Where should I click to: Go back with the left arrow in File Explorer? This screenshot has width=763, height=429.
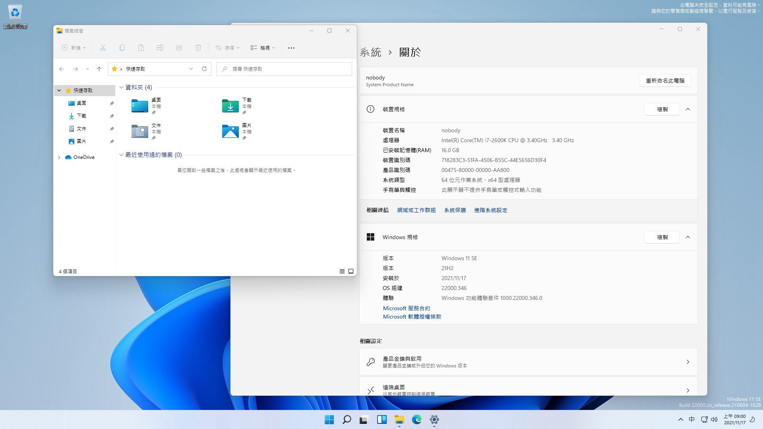[62, 69]
